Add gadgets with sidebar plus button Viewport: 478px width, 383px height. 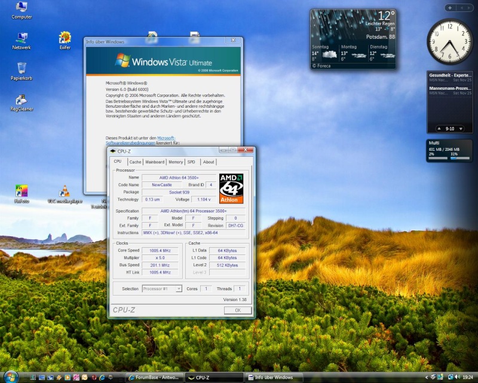(451, 8)
